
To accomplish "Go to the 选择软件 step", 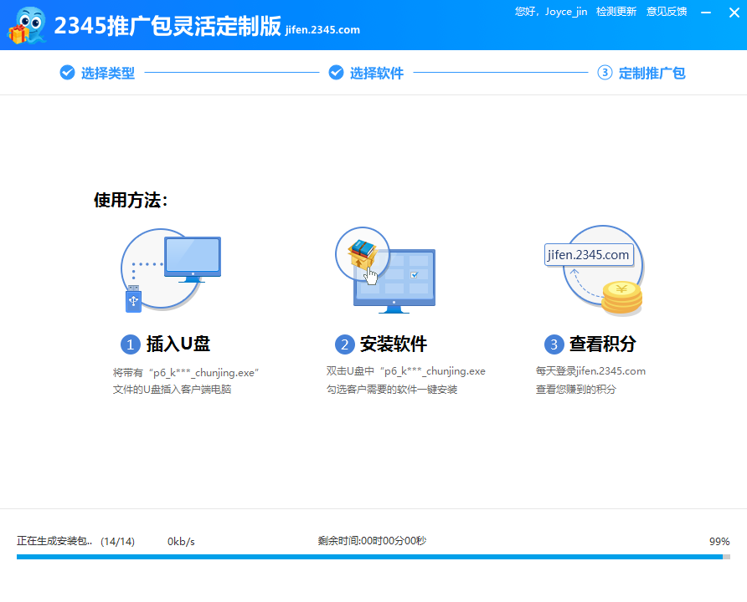I will coord(376,74).
